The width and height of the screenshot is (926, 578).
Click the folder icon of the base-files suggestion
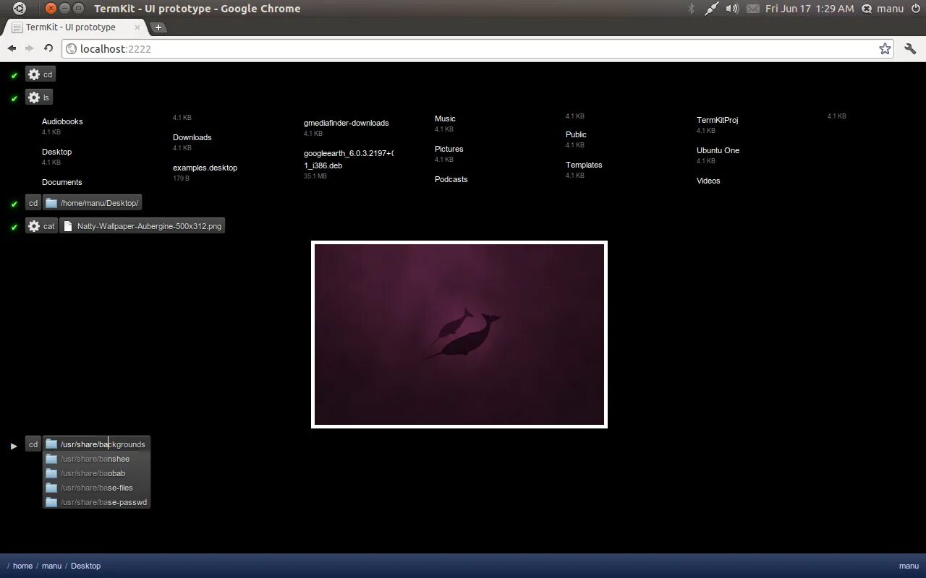coord(51,488)
